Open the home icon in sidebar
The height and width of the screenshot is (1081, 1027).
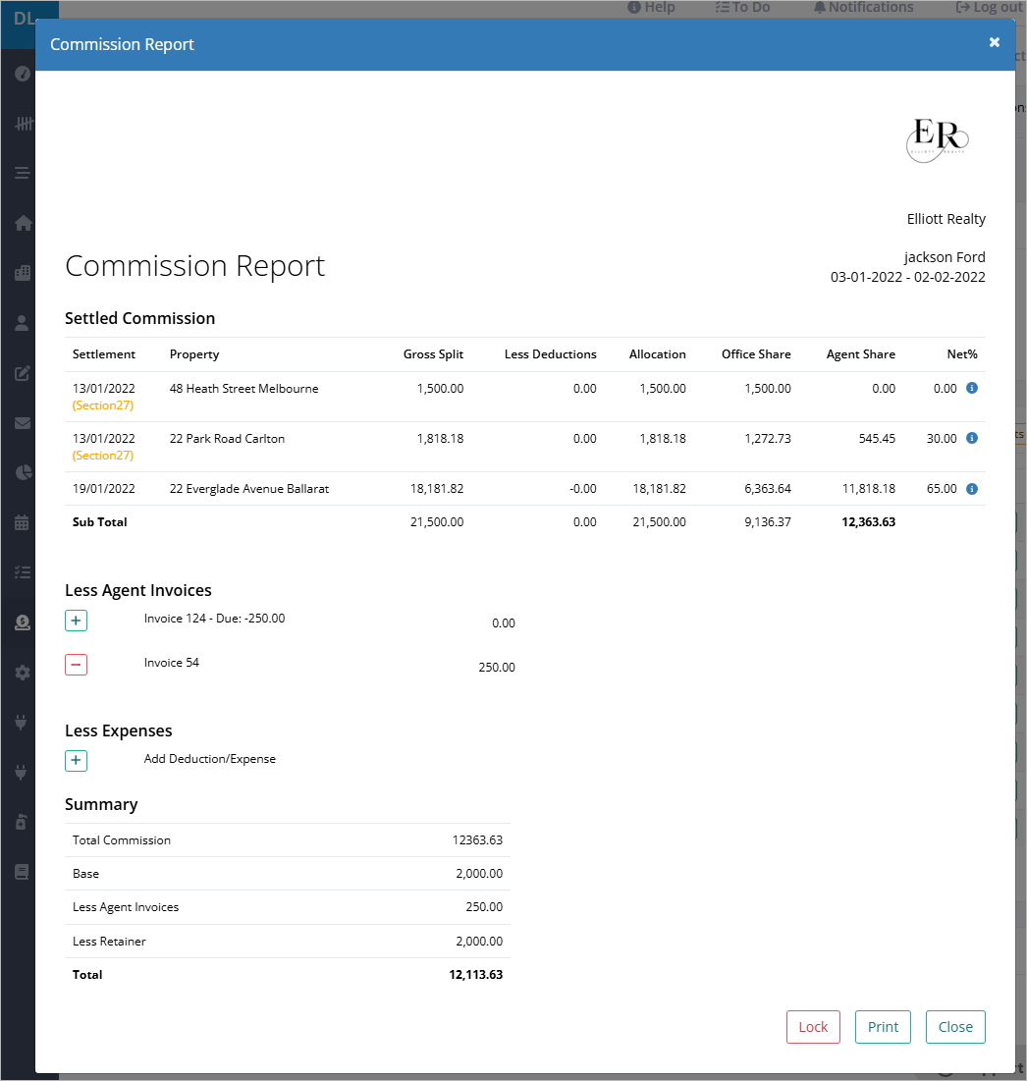point(23,223)
